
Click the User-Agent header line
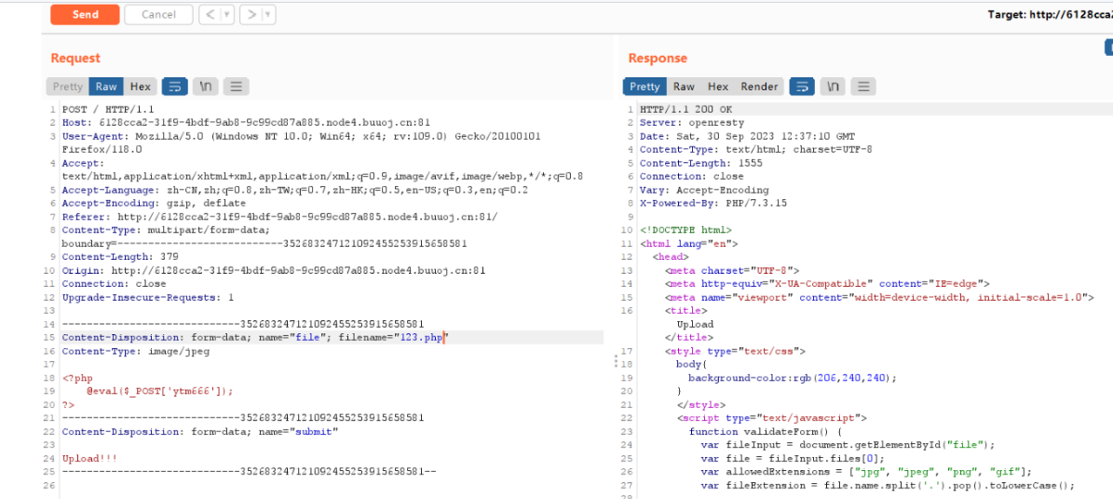coord(302,142)
